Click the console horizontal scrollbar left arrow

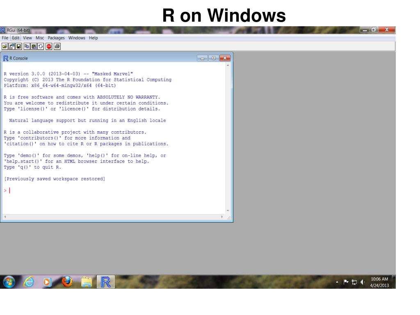point(5,217)
